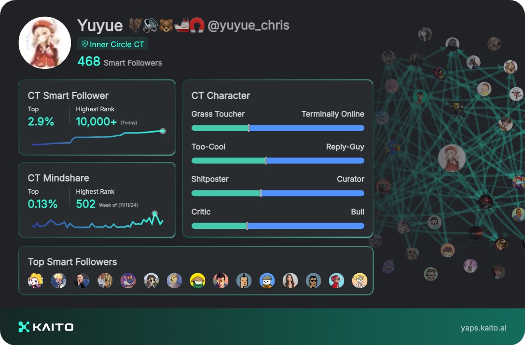Click the magnet emoji beside Yuyue's name

[x=197, y=26]
